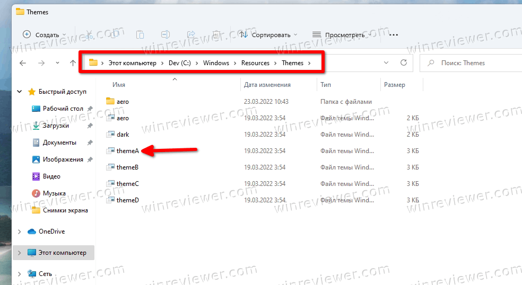Go back with the left arrow
This screenshot has height=285, width=522.
click(23, 63)
